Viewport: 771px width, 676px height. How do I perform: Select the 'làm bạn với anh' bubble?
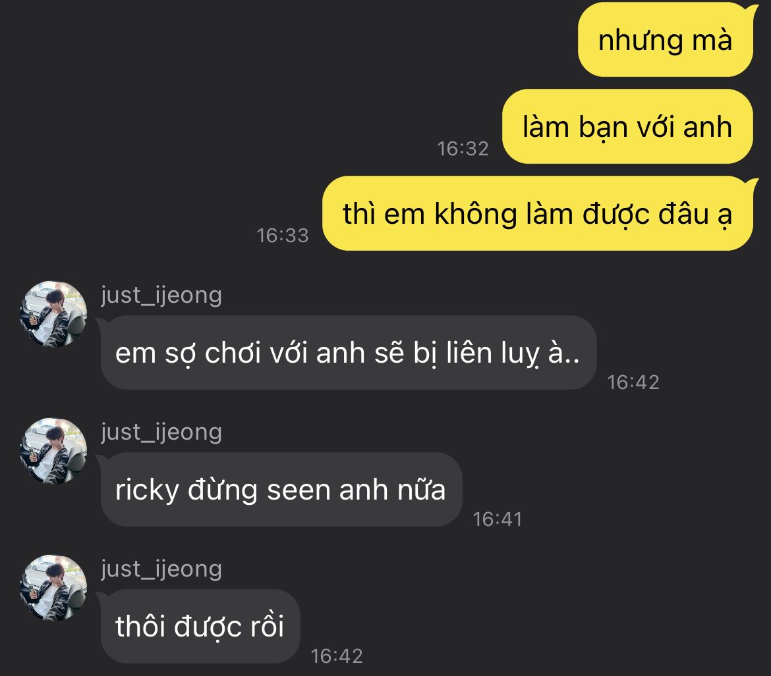click(627, 126)
